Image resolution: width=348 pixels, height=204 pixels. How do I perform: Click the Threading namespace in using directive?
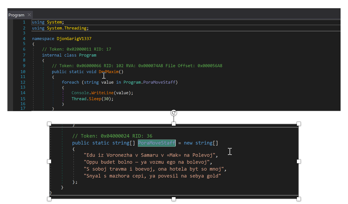tap(75, 28)
